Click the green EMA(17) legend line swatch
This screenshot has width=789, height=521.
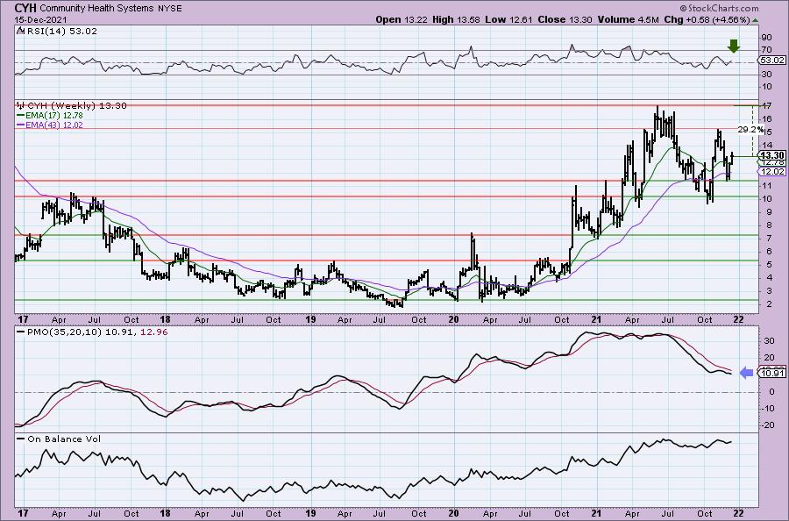(x=21, y=116)
